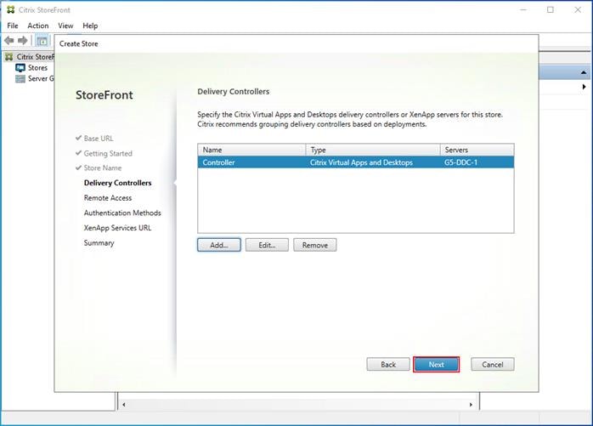Click the back arrow toolbar icon
The width and height of the screenshot is (593, 426).
9,40
